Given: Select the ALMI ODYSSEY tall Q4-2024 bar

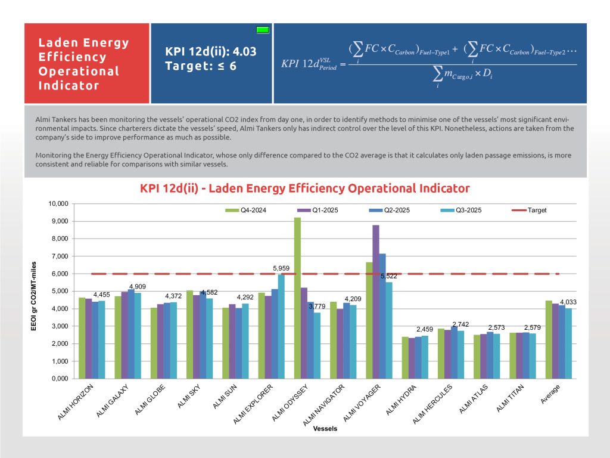Looking at the screenshot, I should click(297, 298).
